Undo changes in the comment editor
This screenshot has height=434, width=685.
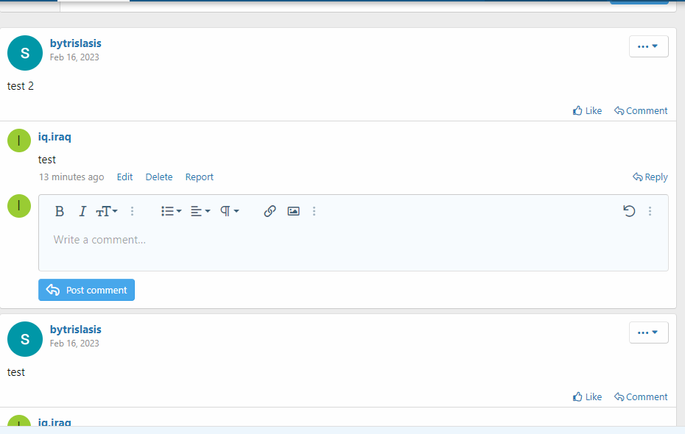(x=629, y=211)
